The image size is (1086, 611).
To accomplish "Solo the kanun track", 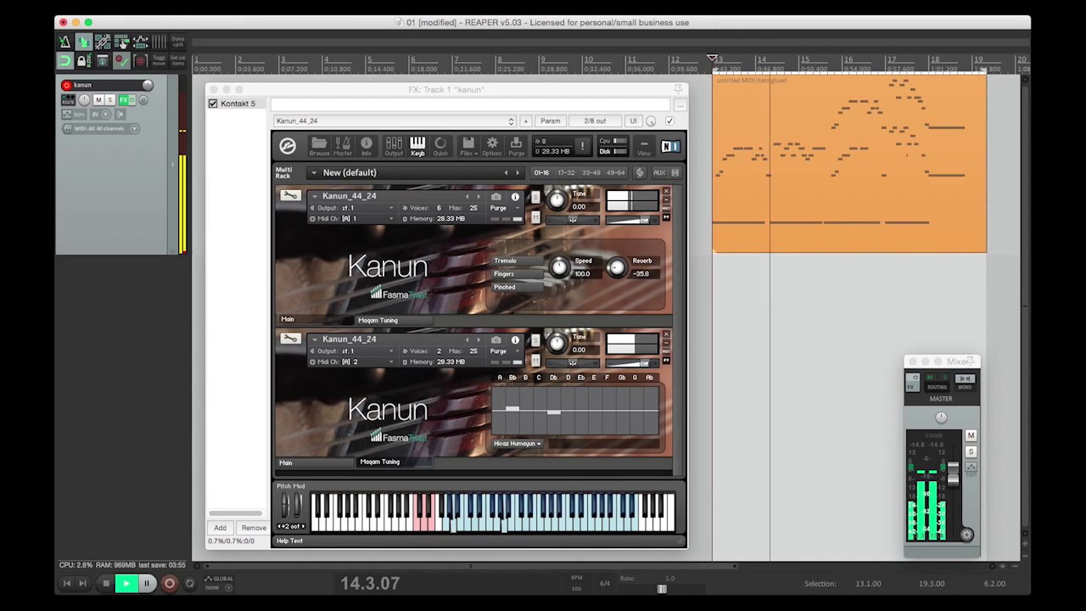I will [x=109, y=100].
